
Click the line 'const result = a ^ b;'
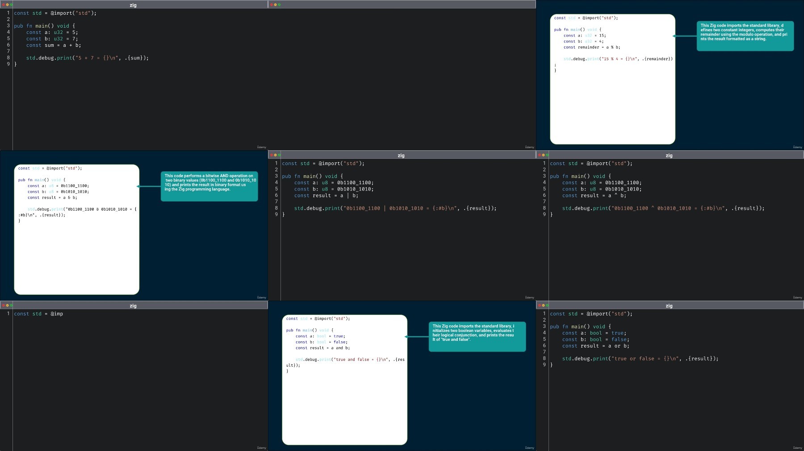click(x=594, y=195)
